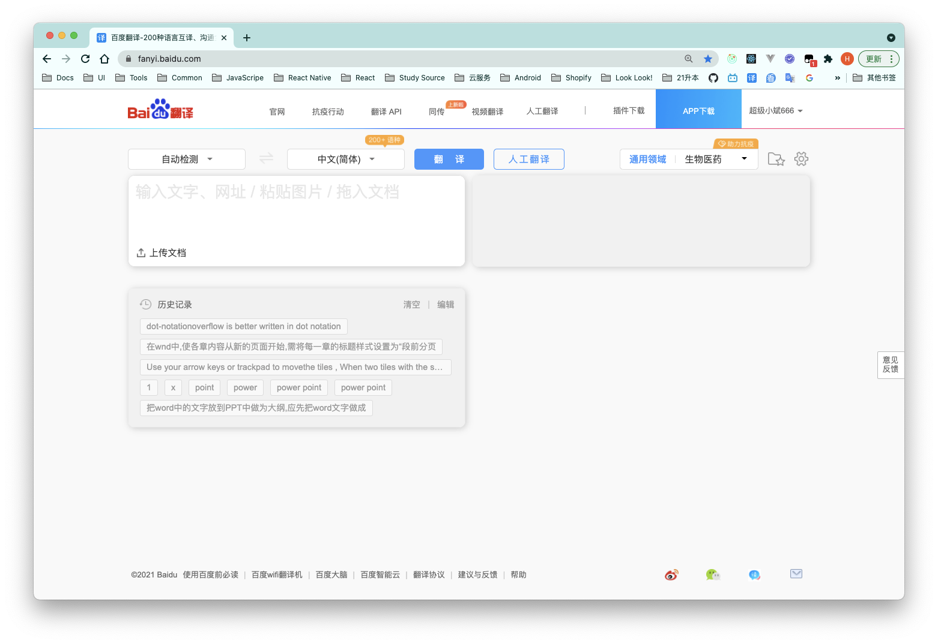Open the 视频翻译 nav item
Viewport: 938px width, 644px height.
tap(488, 112)
